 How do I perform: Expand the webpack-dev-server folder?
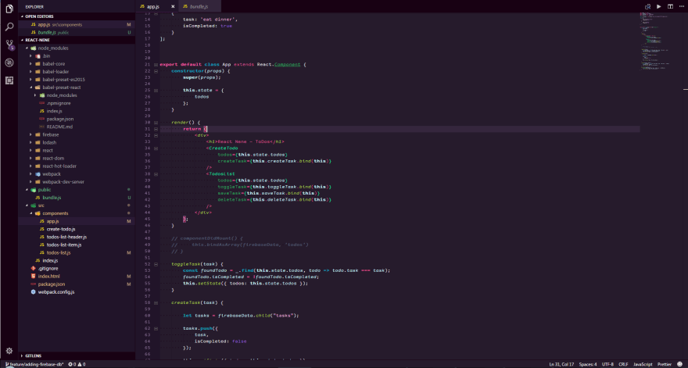point(77,181)
